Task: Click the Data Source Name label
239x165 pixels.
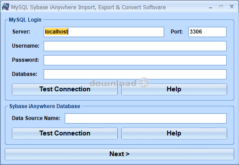Action: tap(36, 118)
